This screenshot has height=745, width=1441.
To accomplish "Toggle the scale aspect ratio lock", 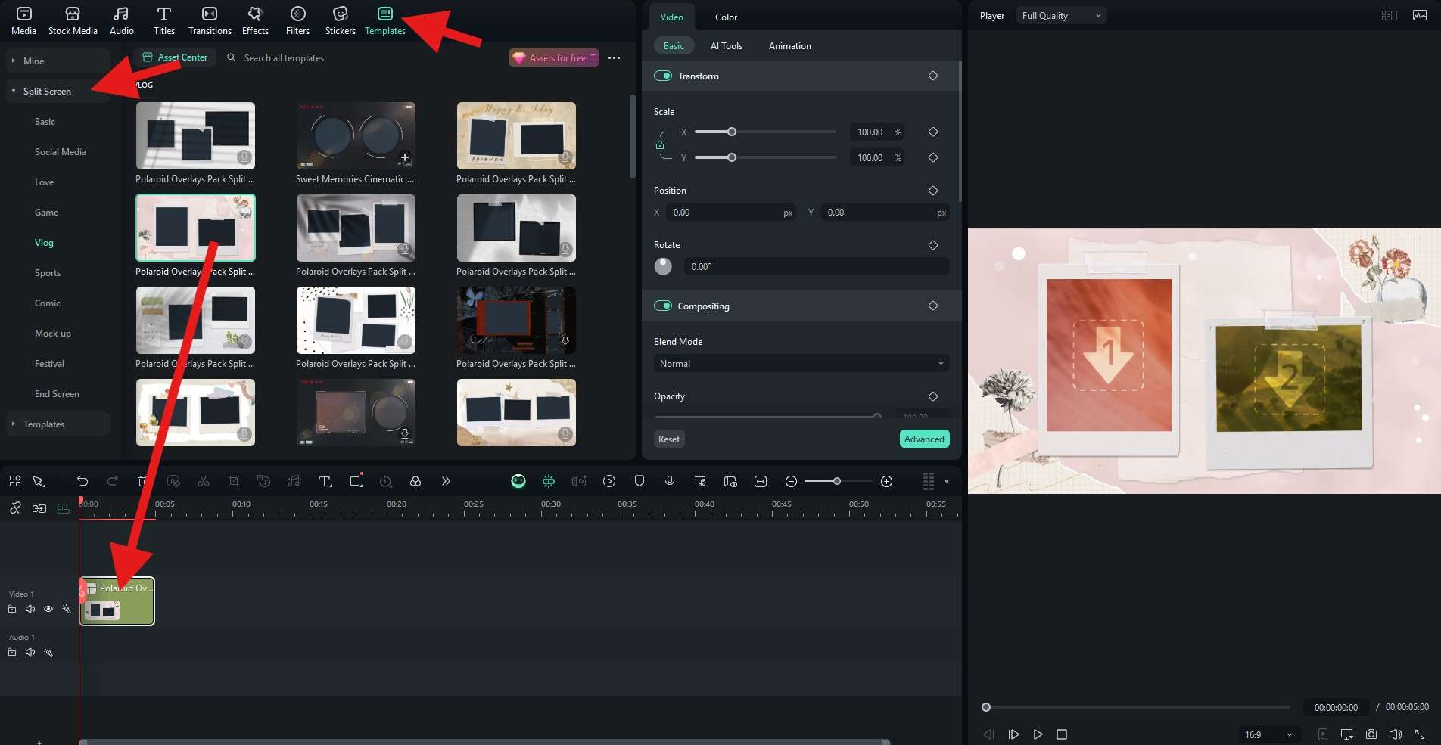I will pos(660,144).
